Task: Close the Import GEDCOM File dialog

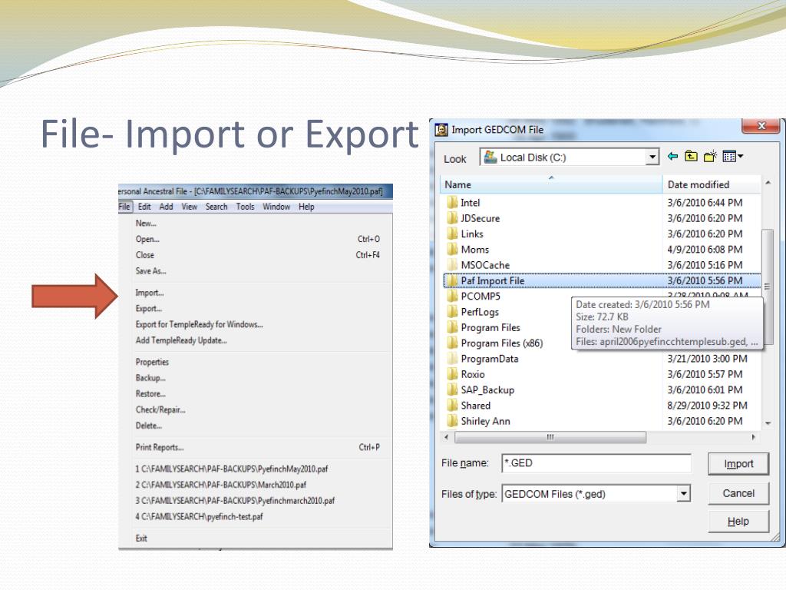Action: (761, 126)
